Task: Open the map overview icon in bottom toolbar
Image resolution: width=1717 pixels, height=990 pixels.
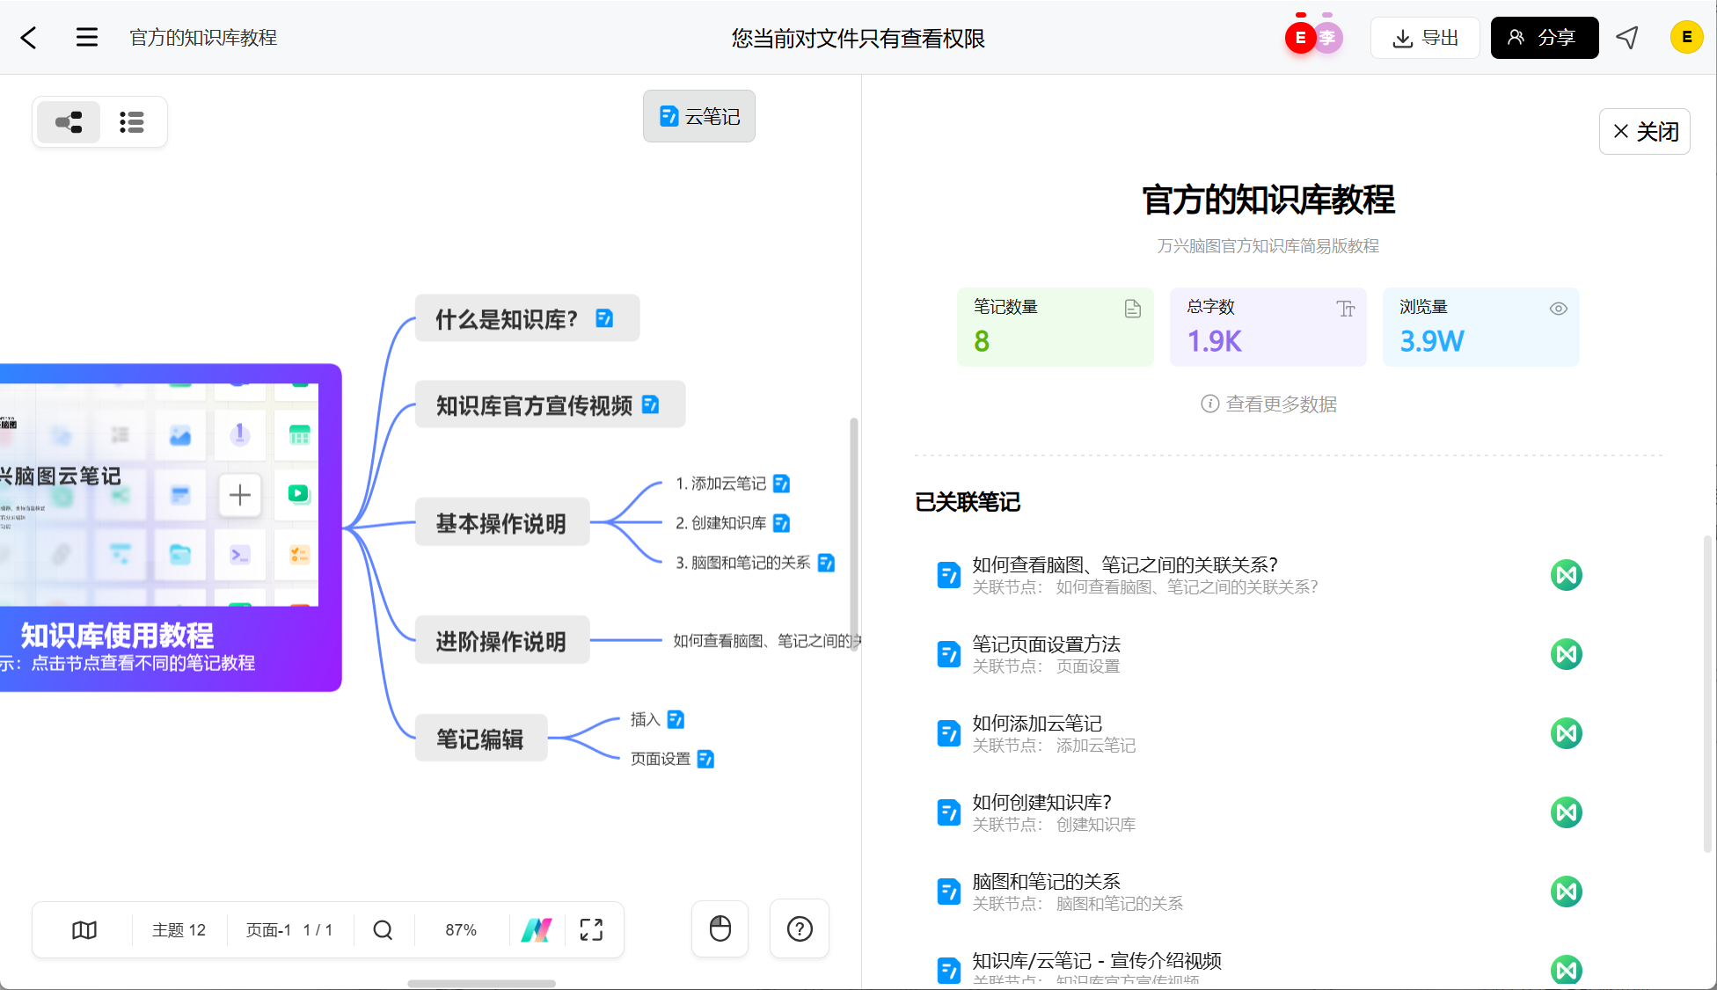Action: click(x=84, y=929)
